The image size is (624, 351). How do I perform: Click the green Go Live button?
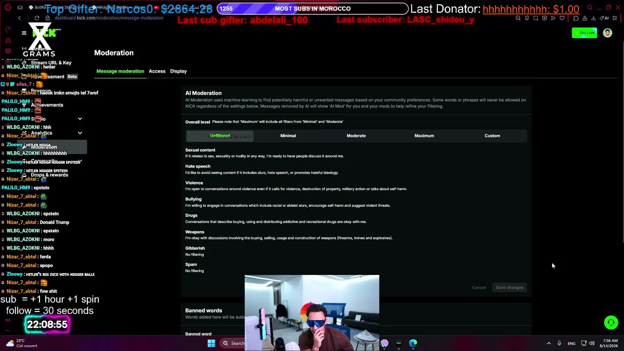585,33
